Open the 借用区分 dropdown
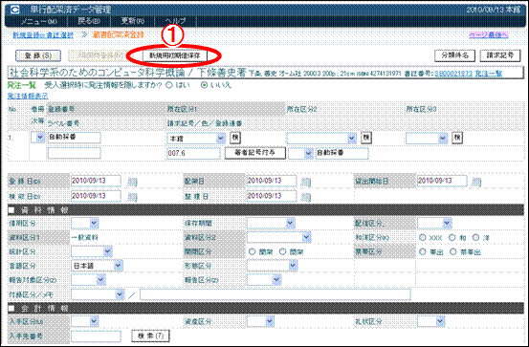The height and width of the screenshot is (347, 529). click(85, 224)
